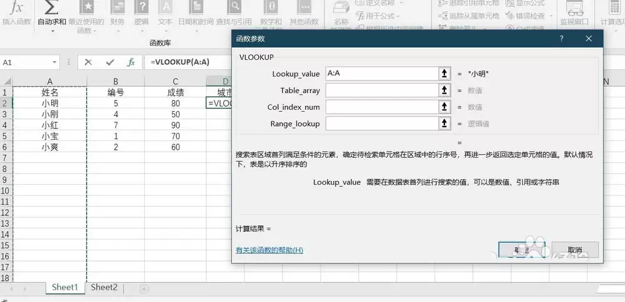This screenshot has width=625, height=302.
Task: Click the new sheet plus icon
Action: tap(144, 289)
